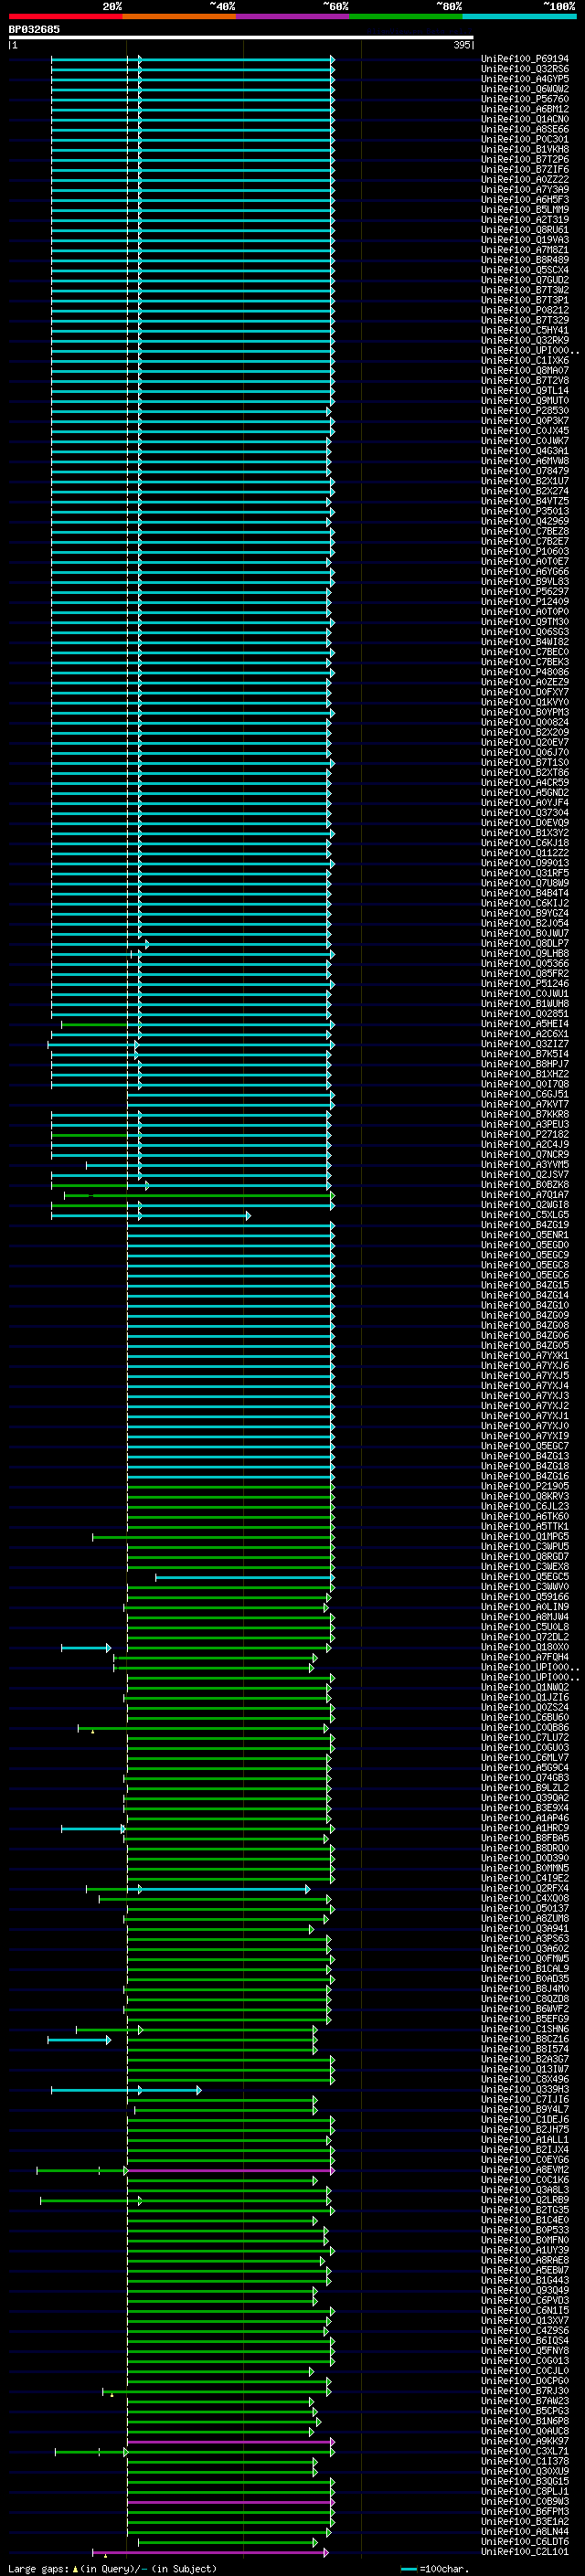Select the UniRef100_A6H5F3 label
Viewport: 585px width, 2576px height.
(525, 199)
